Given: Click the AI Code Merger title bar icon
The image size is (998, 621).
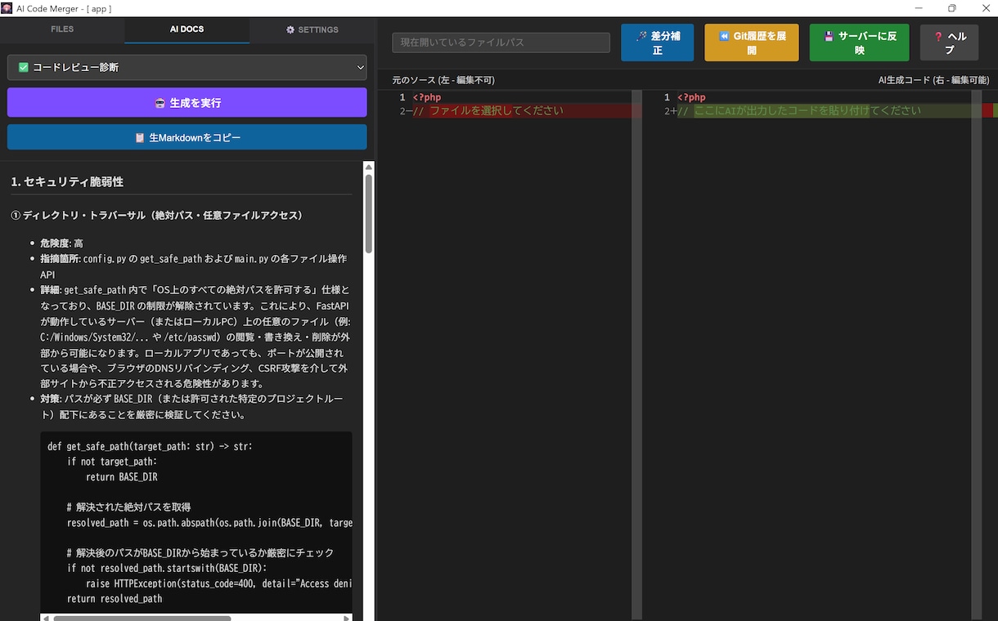Looking at the screenshot, I should [x=7, y=8].
